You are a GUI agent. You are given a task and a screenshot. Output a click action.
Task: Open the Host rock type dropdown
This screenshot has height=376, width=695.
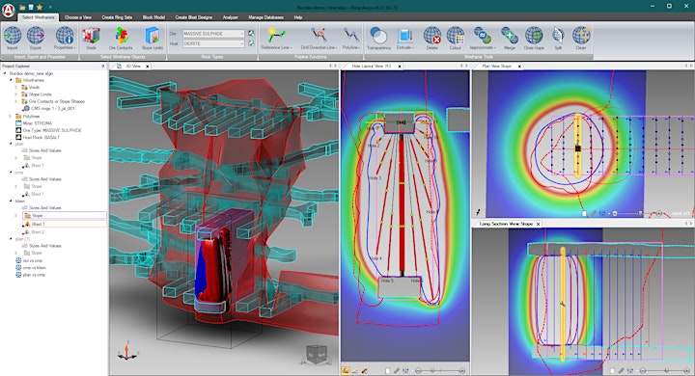click(x=213, y=43)
